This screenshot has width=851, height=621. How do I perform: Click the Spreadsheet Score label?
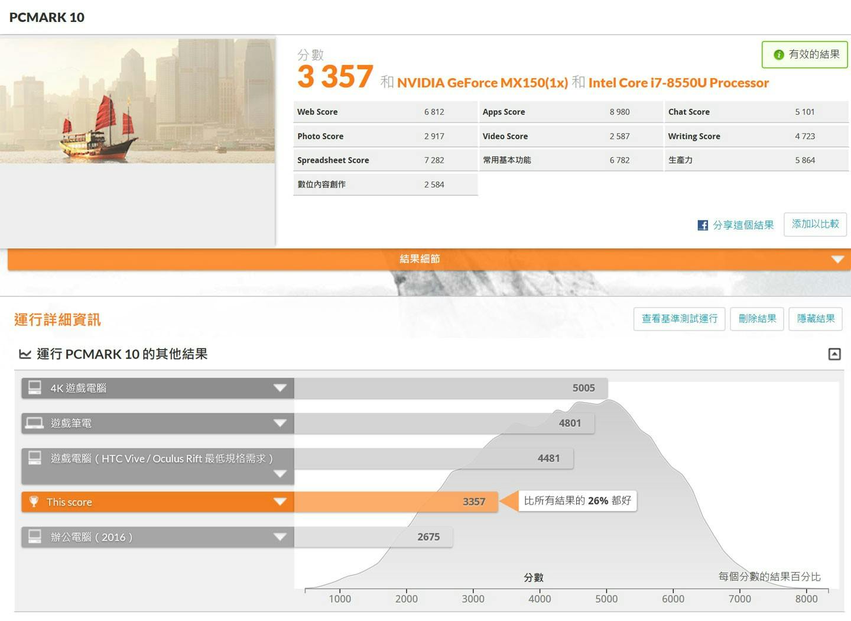point(333,160)
